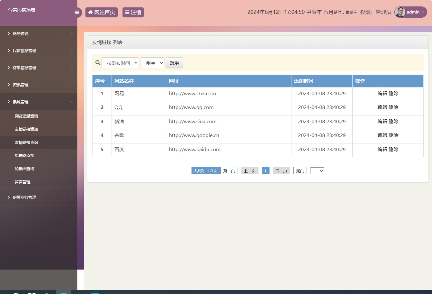This screenshot has width=432, height=294.
Task: Delete the 百度 link row
Action: 394,150
